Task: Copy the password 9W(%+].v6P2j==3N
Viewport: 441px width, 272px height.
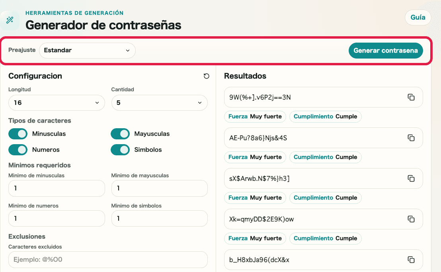Action: pos(411,97)
